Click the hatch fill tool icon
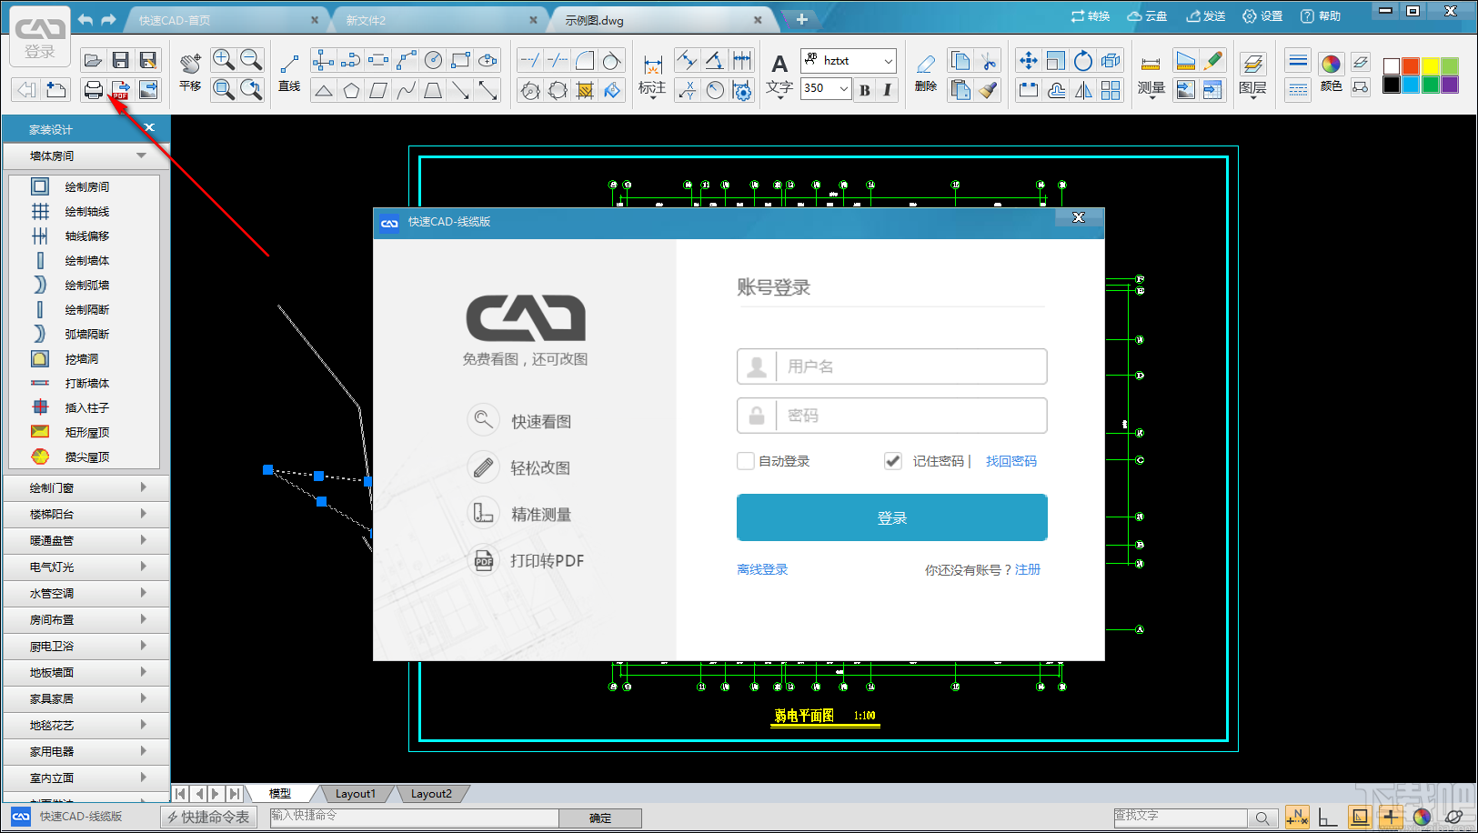The image size is (1478, 833). click(x=585, y=90)
